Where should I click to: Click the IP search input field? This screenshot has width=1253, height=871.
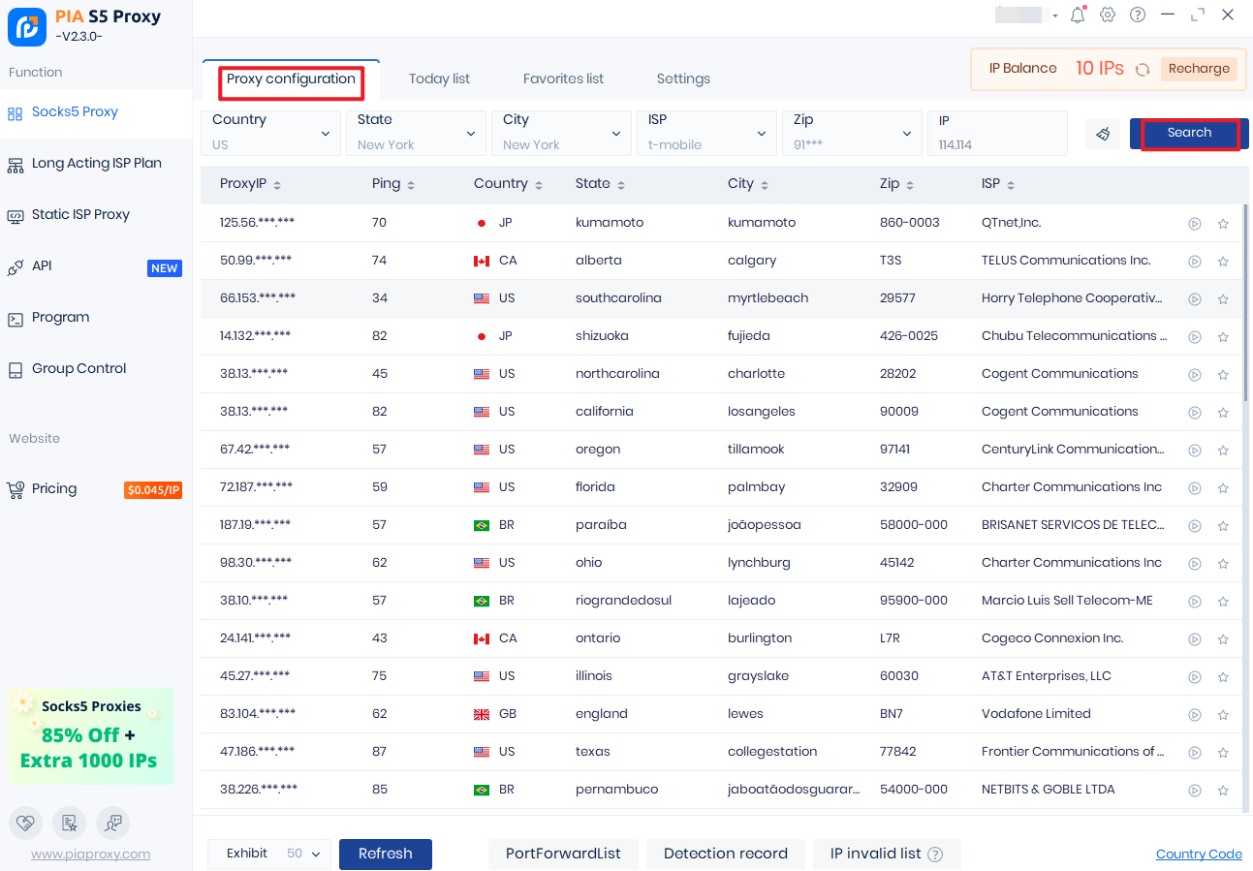coord(996,144)
